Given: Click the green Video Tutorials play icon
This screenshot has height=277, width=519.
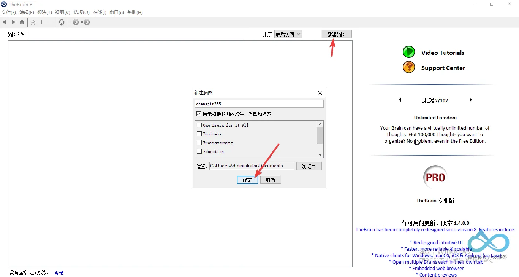Looking at the screenshot, I should click(409, 52).
